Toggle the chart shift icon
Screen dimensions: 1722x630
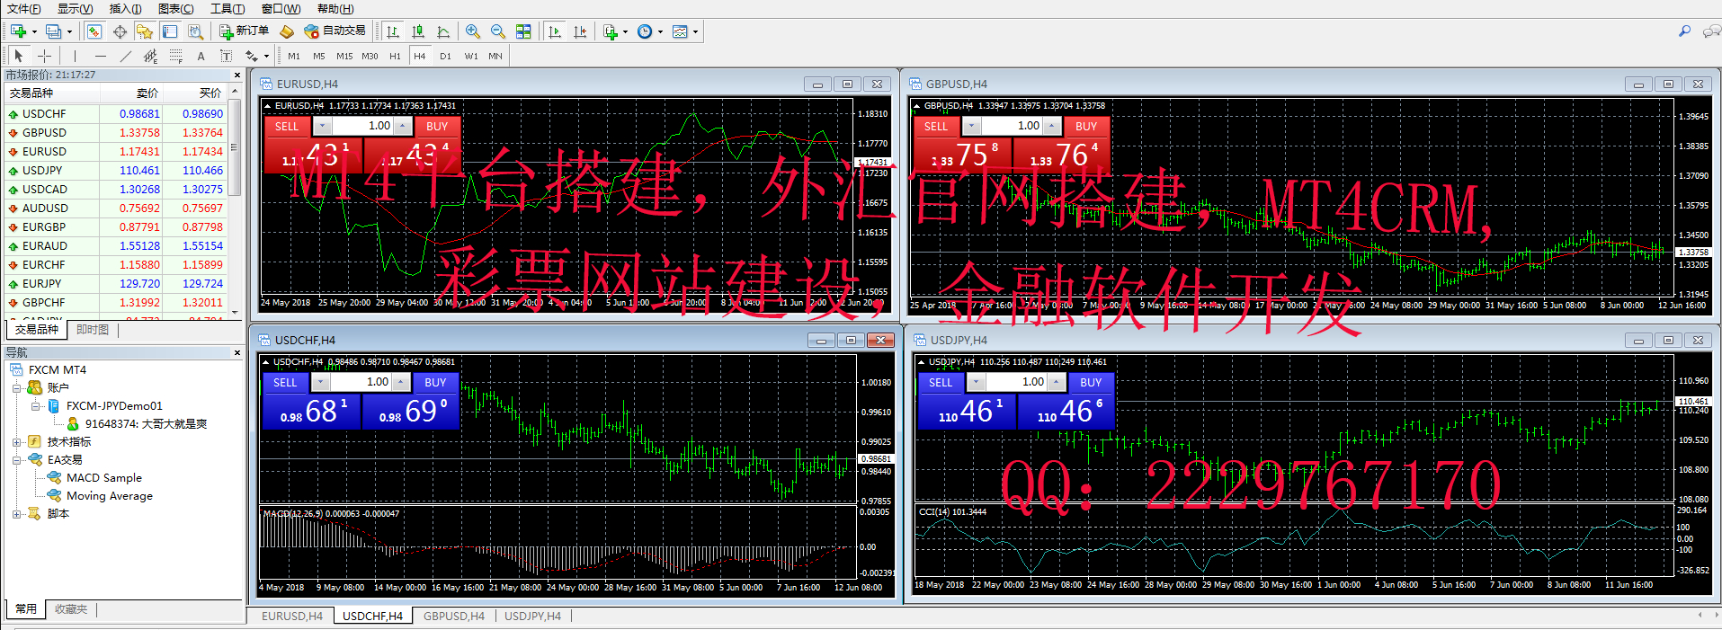[x=580, y=31]
